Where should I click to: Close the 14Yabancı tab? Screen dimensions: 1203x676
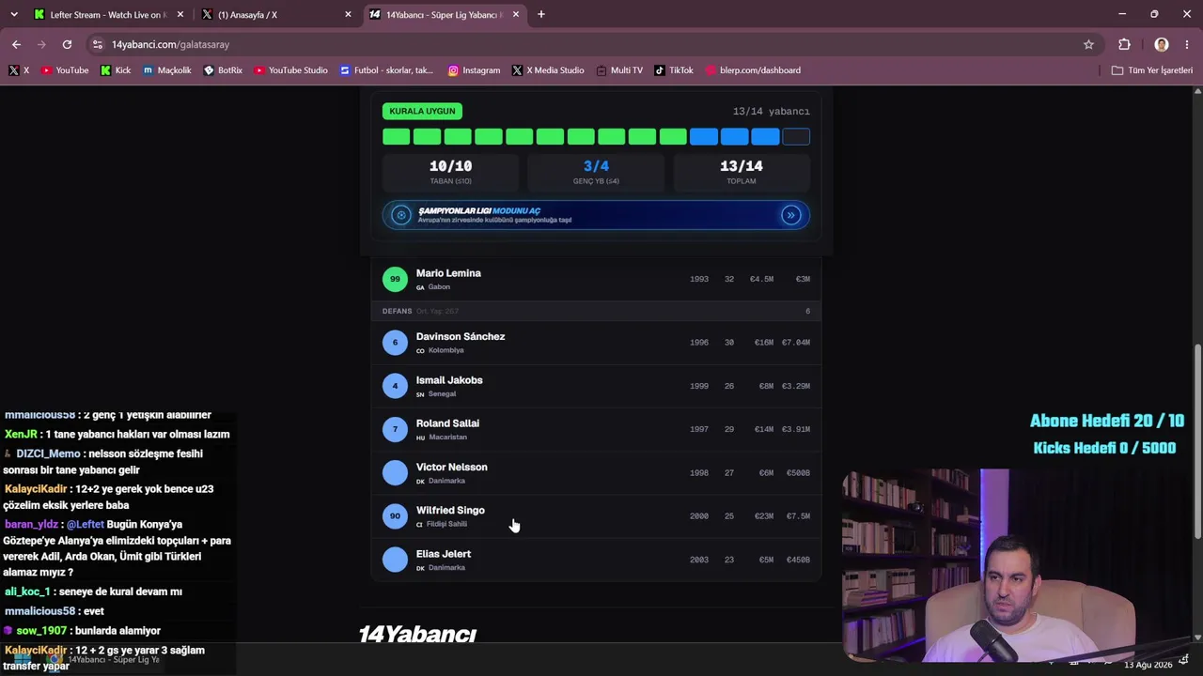pos(515,14)
